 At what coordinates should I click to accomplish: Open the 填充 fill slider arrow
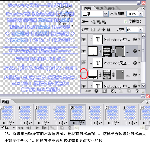tap(140, 30)
